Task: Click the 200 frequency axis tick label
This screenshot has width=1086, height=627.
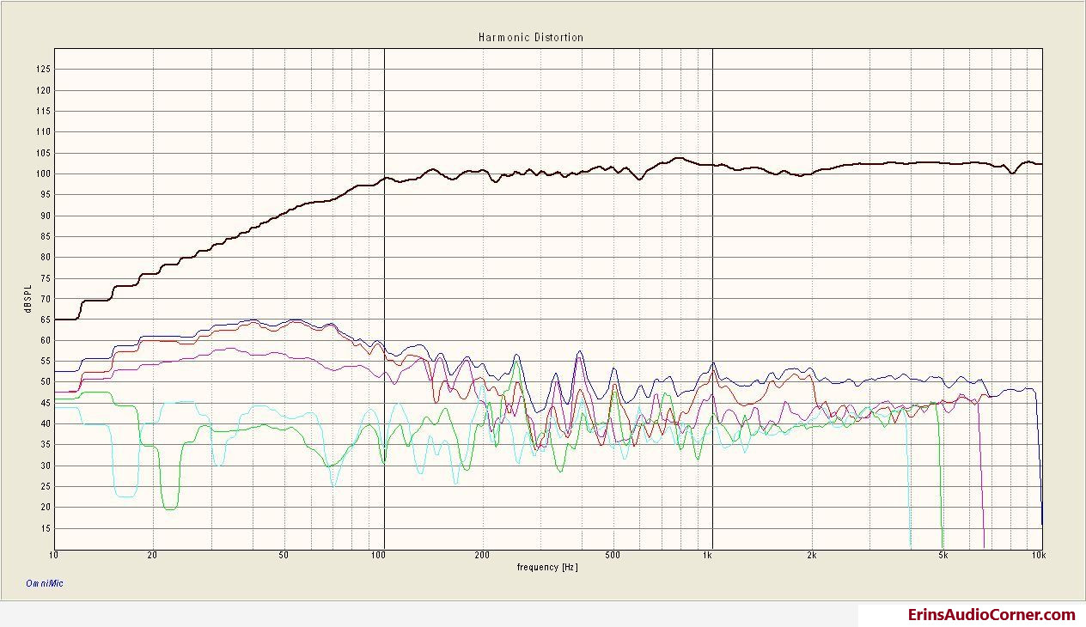Action: point(481,556)
